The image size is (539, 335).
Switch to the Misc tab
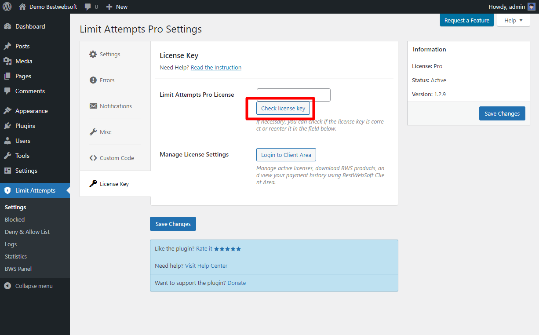(115, 132)
